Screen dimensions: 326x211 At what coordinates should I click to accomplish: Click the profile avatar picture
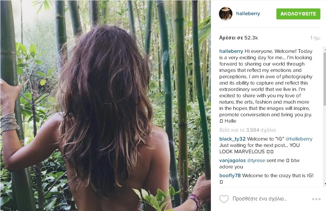click(226, 14)
